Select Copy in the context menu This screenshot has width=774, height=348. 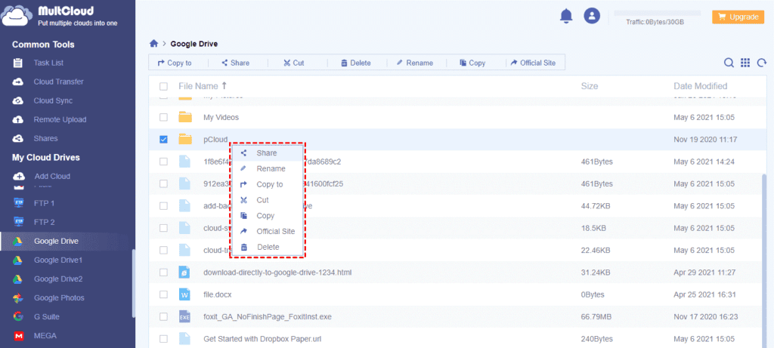point(267,216)
